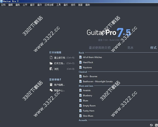Open Bach - Bourree style

coord(90,76)
